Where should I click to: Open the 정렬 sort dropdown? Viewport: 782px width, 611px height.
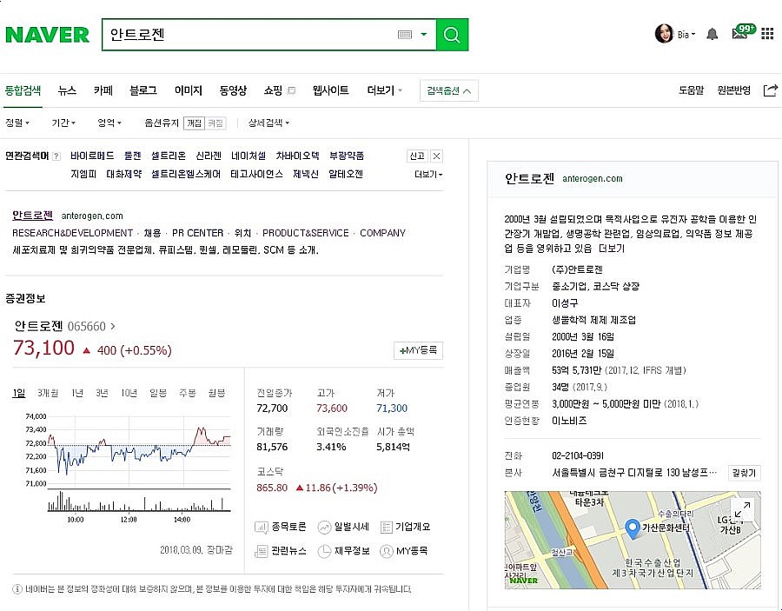pos(17,123)
